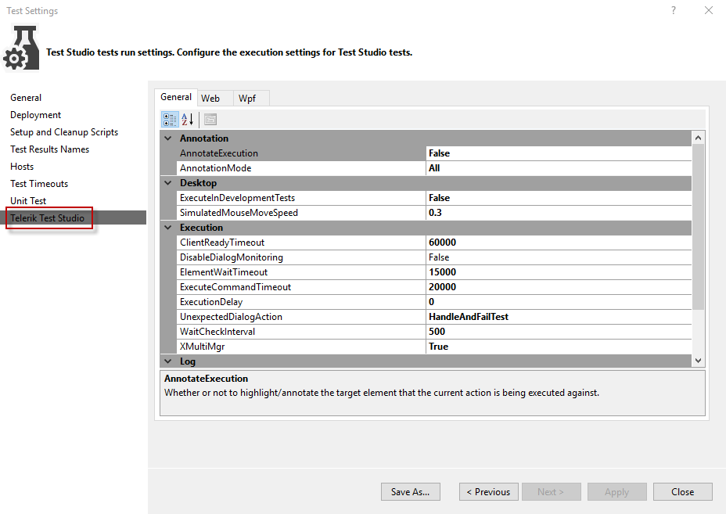This screenshot has width=726, height=514.
Task: Click the help question mark icon
Action: [x=674, y=10]
